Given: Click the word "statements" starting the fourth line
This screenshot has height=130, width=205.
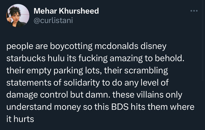Looking at the screenshot, I should click(x=29, y=83).
